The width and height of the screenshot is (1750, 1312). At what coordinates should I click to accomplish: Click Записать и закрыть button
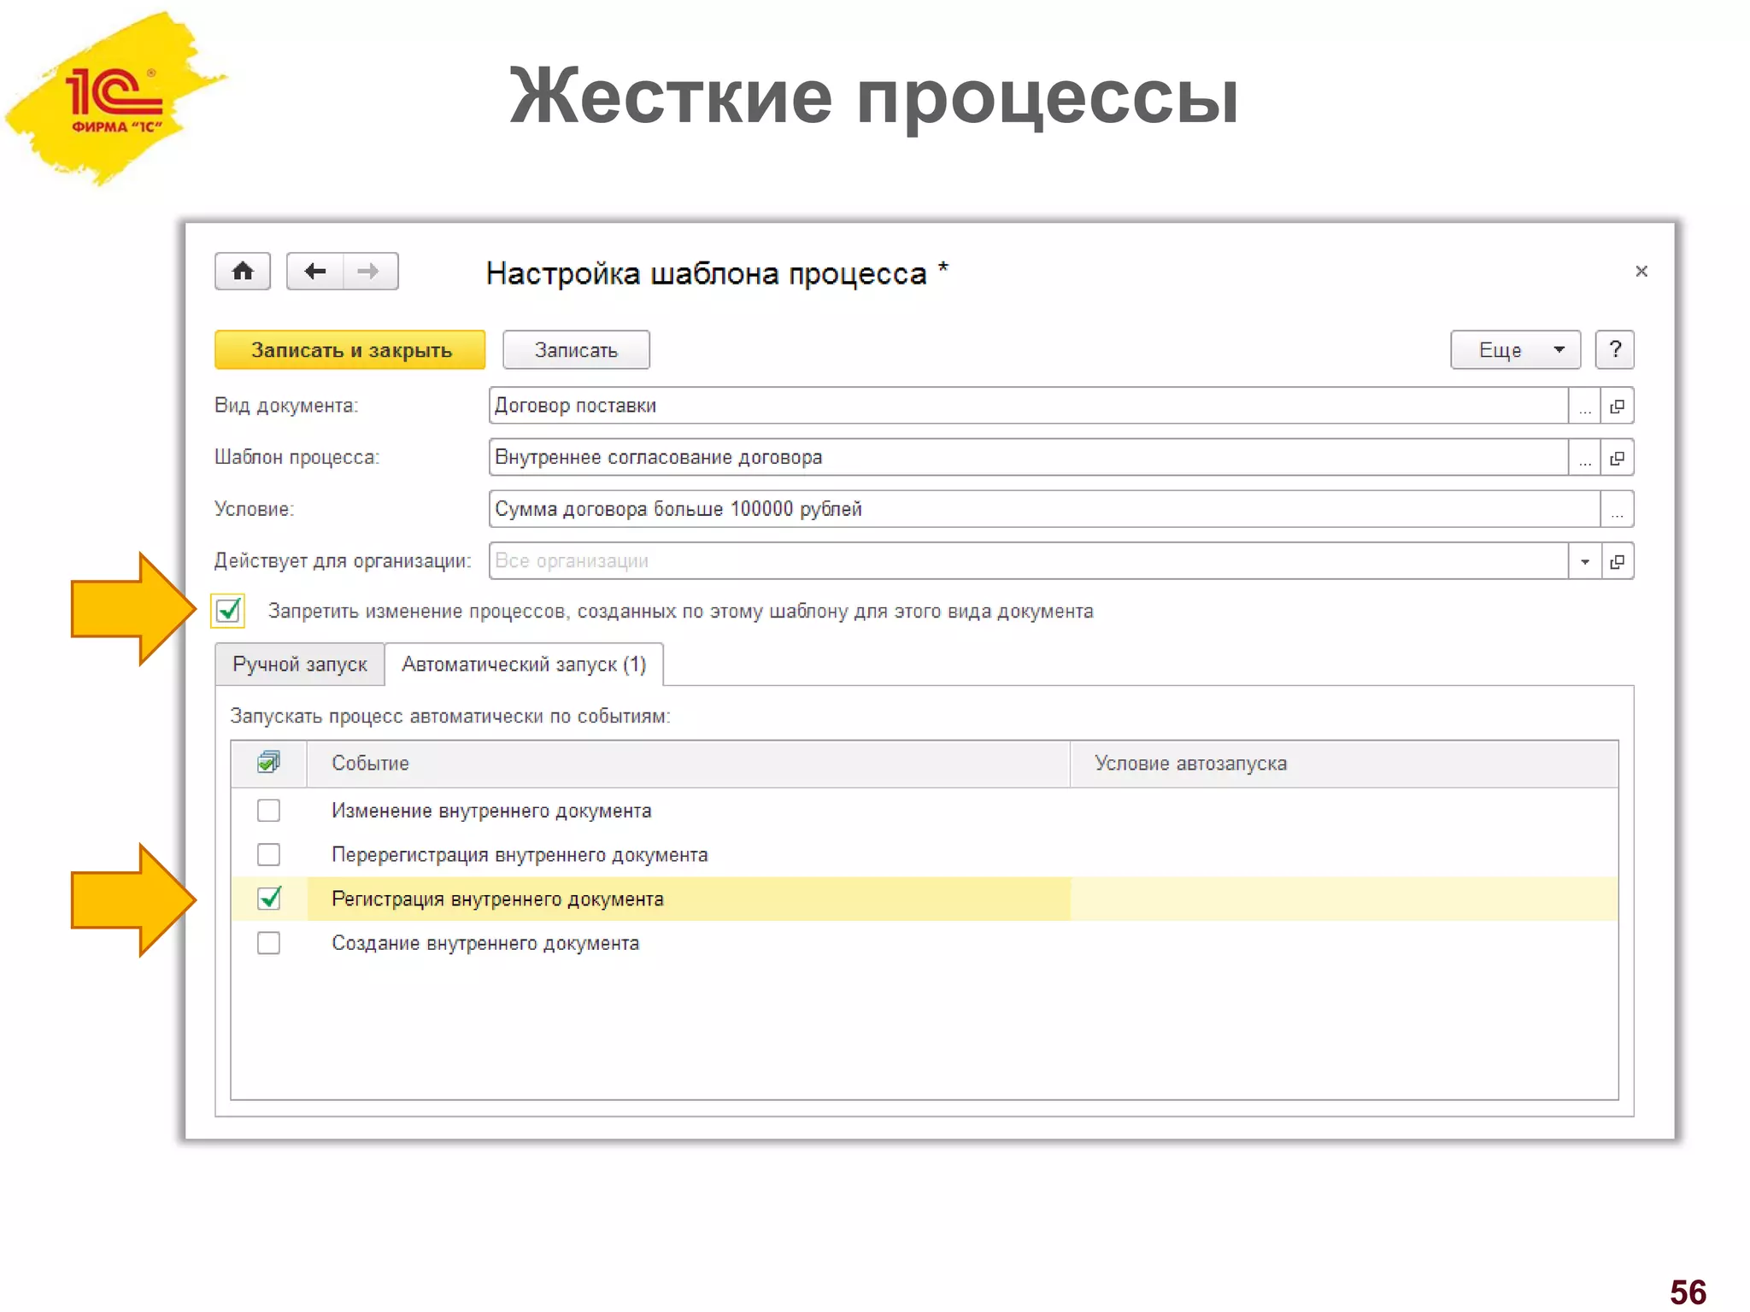[350, 350]
